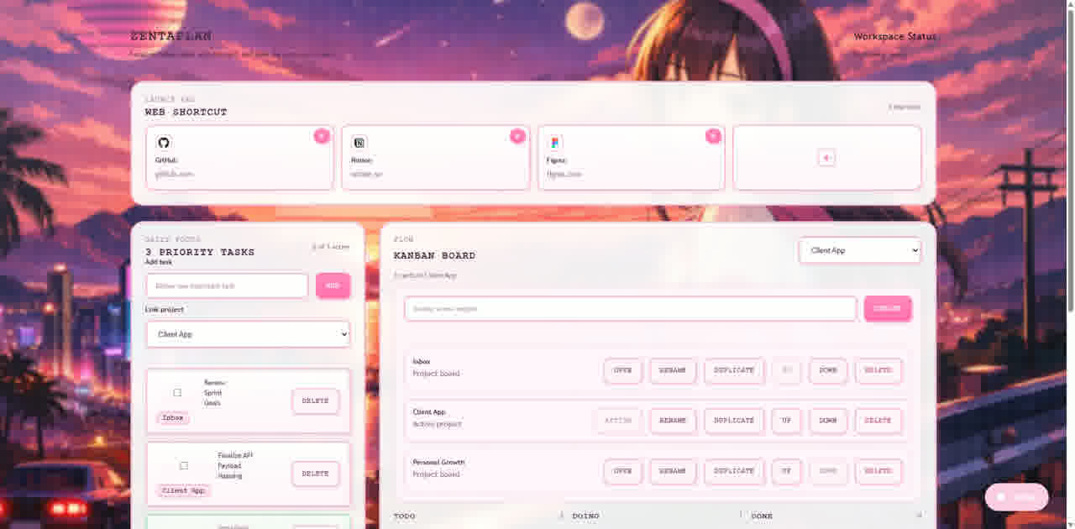Screen dimensions: 1075x529
Task: Duplicate the Client App project
Action: click(734, 421)
